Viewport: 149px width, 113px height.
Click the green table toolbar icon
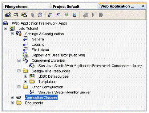click(66, 15)
